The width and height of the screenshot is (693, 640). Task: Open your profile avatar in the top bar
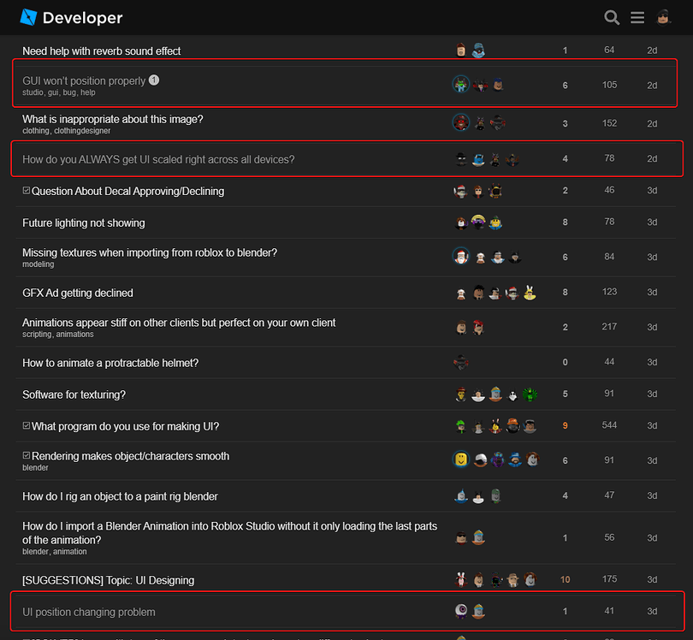coord(663,17)
